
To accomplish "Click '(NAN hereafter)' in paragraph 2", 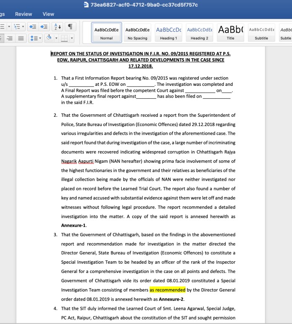I will pos(126,161).
